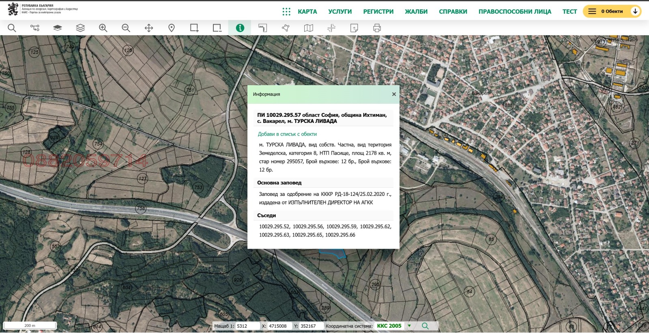Open the УСЛУГИ menu
Image resolution: width=649 pixels, height=333 pixels.
(x=340, y=12)
